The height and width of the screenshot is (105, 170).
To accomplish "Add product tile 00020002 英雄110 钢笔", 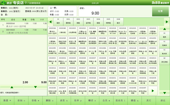I will [x=153, y=51].
